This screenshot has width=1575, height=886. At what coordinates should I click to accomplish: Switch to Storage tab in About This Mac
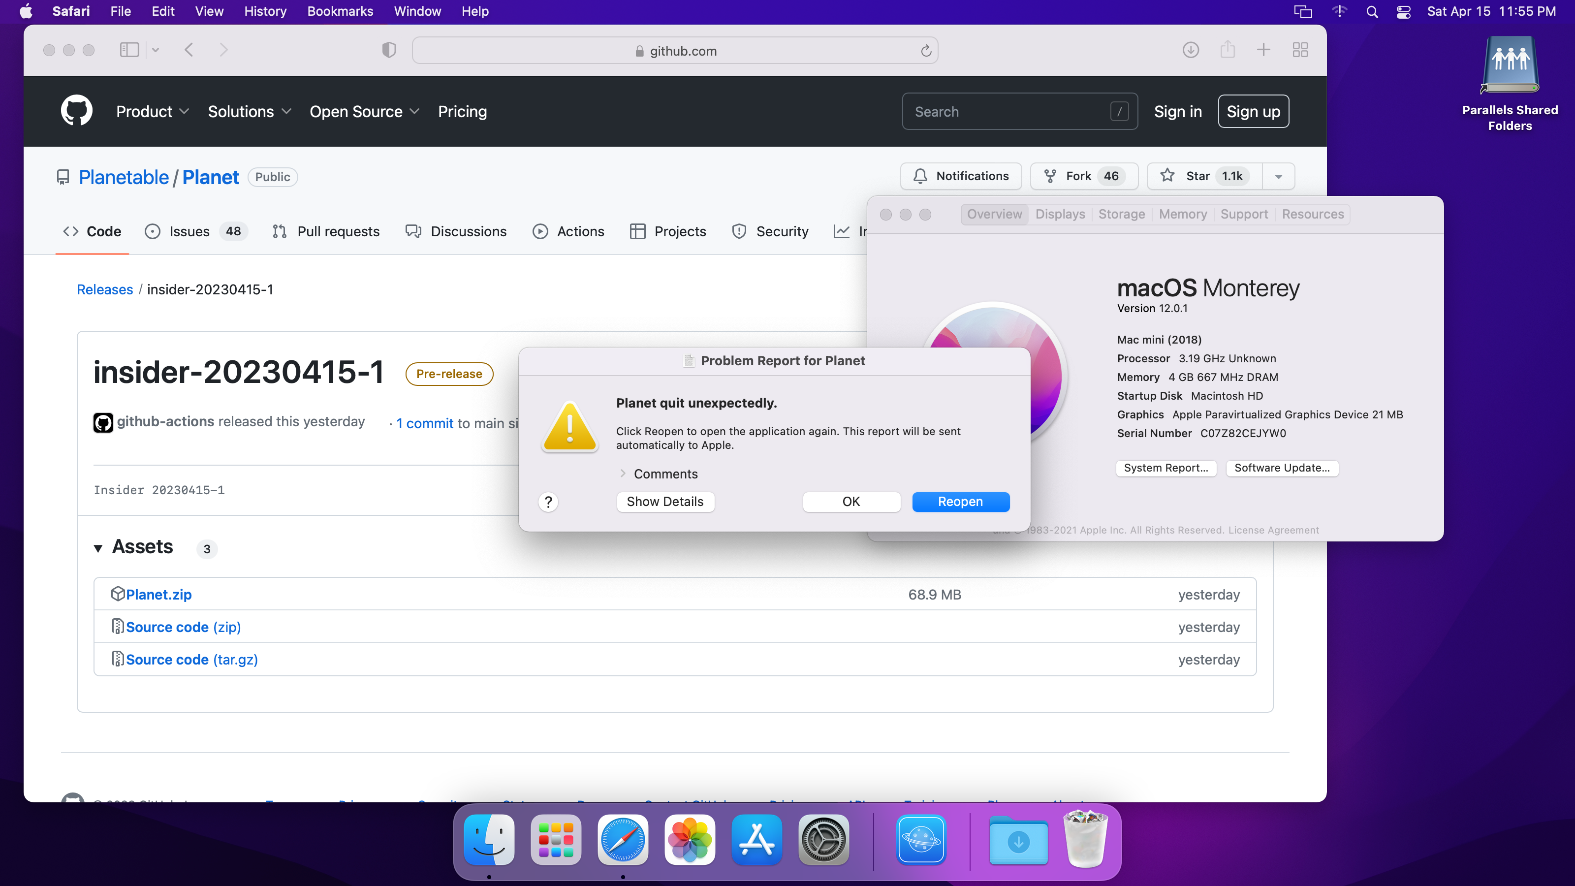[1121, 214]
